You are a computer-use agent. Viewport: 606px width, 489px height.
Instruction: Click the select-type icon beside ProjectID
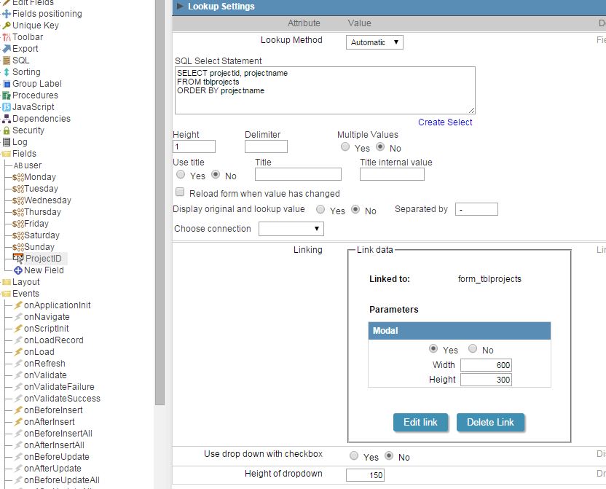pyautogui.click(x=17, y=258)
